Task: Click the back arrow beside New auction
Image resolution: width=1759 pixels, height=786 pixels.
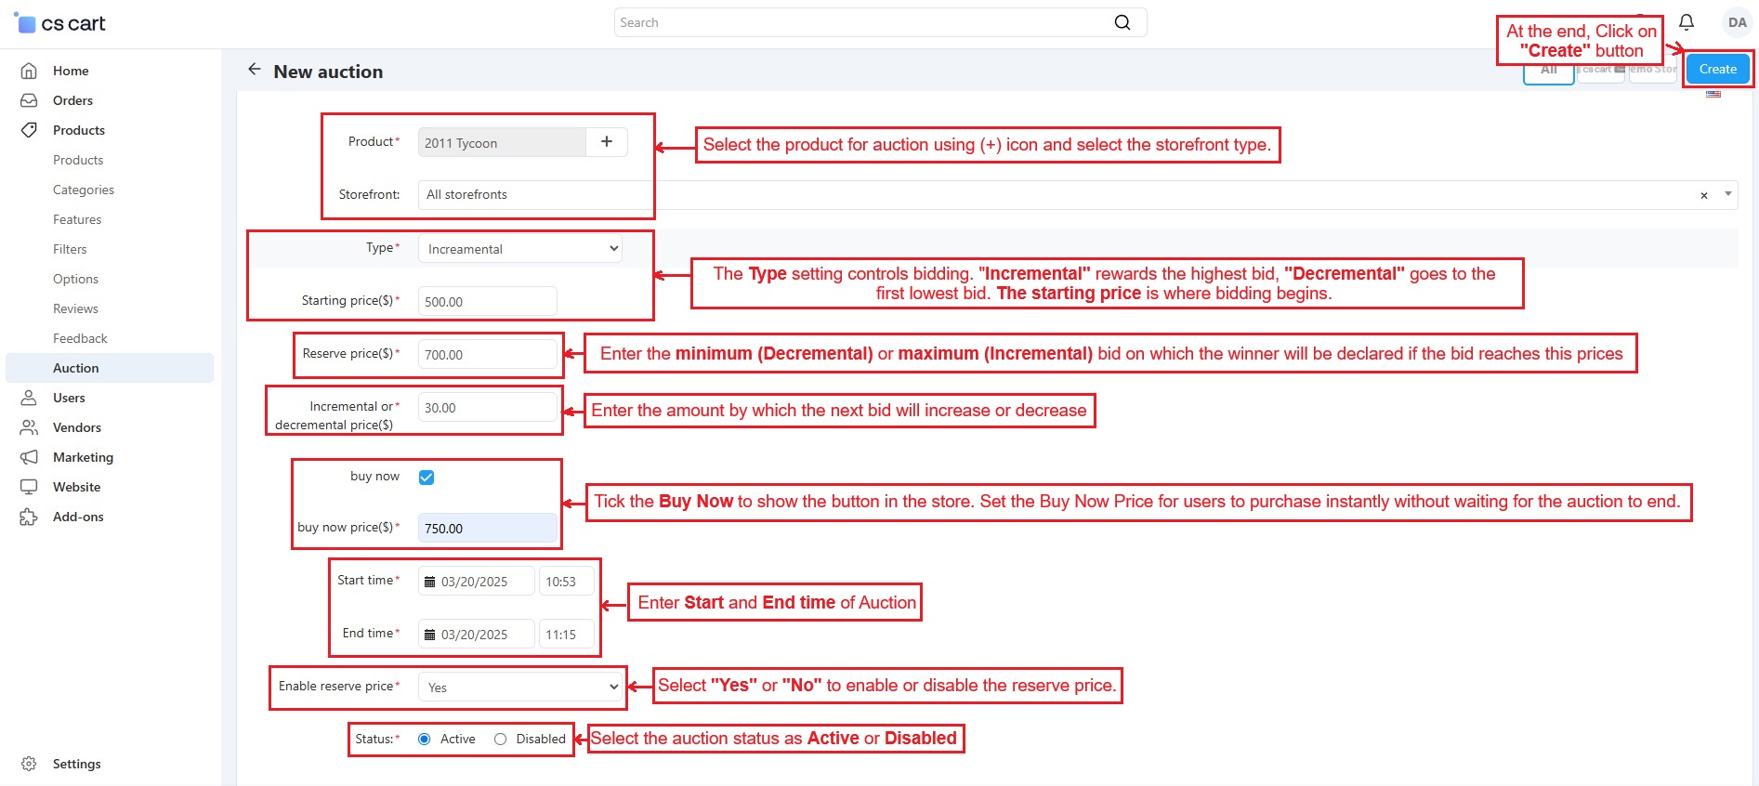Action: (255, 70)
